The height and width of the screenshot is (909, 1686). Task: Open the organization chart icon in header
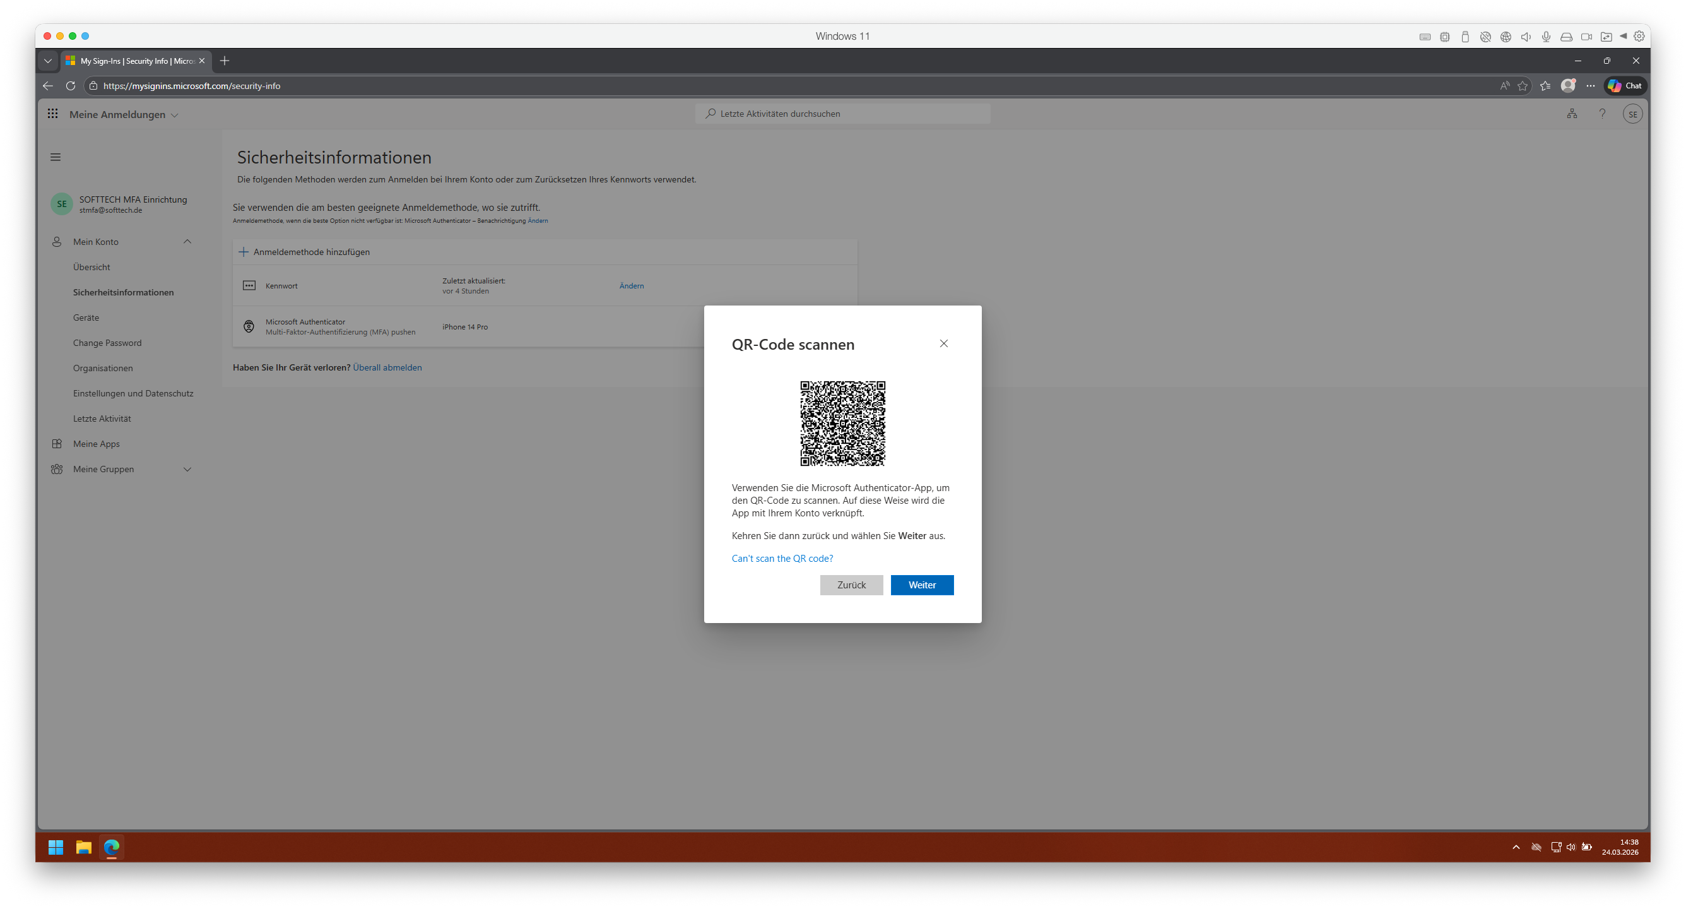1571,114
